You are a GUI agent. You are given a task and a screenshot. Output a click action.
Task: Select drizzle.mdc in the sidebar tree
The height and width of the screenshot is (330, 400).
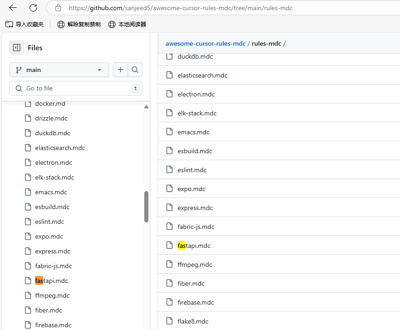coord(51,119)
